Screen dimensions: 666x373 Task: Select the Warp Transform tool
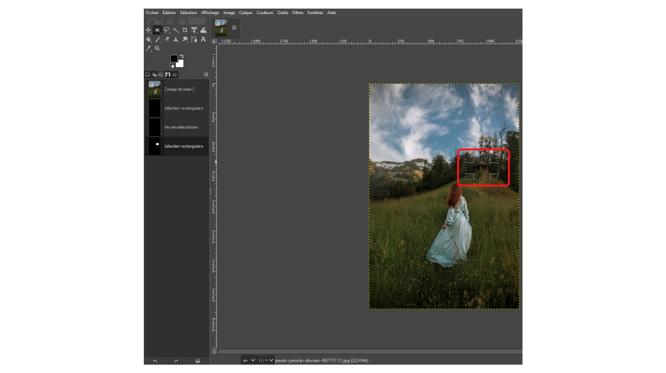point(203,30)
